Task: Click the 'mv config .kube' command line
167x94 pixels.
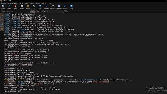Action: tap(19, 73)
